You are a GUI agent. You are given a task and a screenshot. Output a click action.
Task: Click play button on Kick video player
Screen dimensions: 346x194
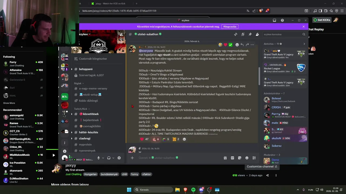click(x=54, y=155)
